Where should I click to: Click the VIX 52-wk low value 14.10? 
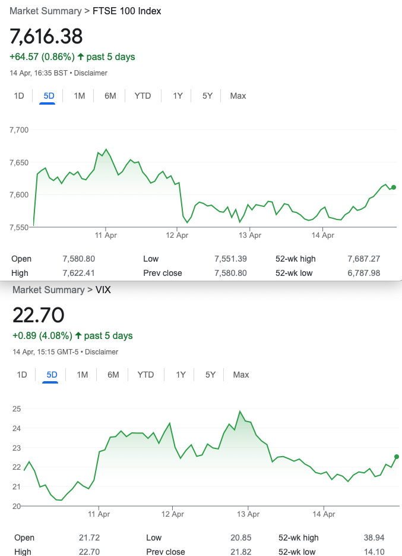pos(374,552)
